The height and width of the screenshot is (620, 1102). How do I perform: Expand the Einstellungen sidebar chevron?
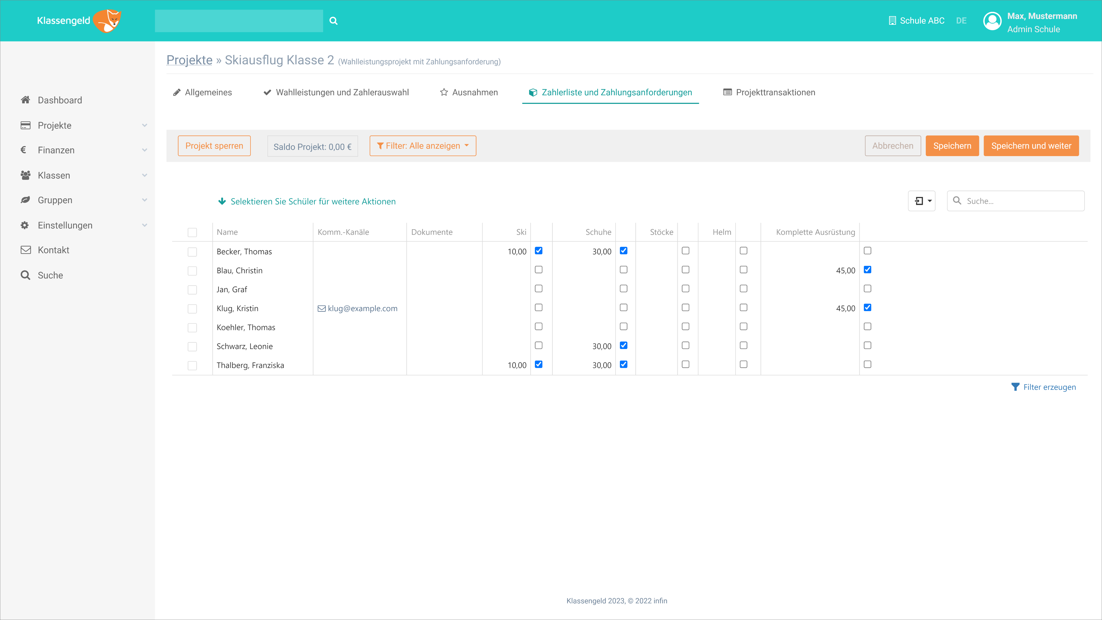(144, 226)
